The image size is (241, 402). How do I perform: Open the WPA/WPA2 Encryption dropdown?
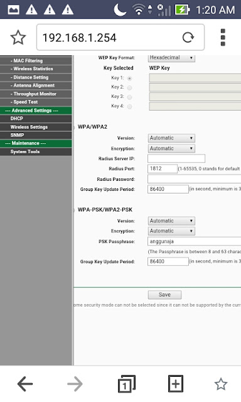[x=171, y=148]
